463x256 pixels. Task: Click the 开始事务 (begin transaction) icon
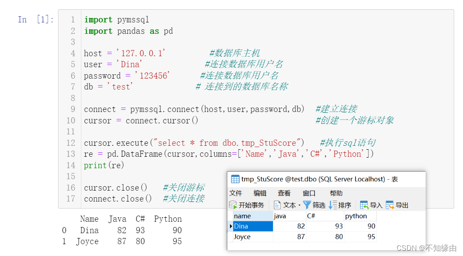[x=233, y=205]
